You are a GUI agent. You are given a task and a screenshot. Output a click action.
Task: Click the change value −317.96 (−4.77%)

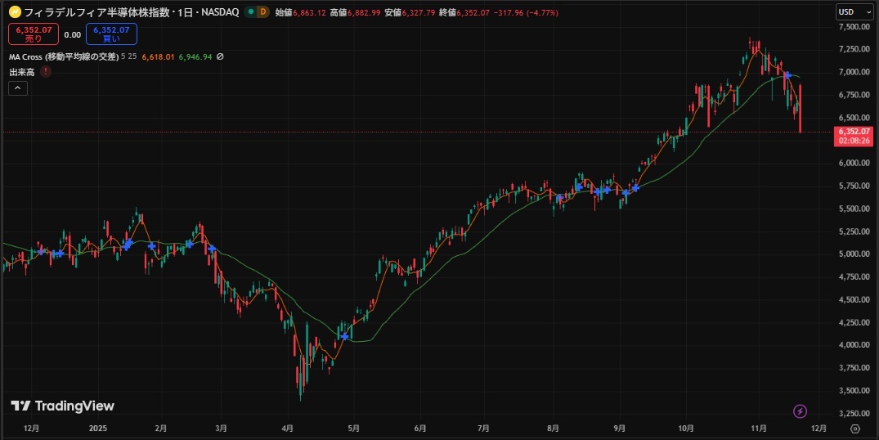(x=527, y=12)
